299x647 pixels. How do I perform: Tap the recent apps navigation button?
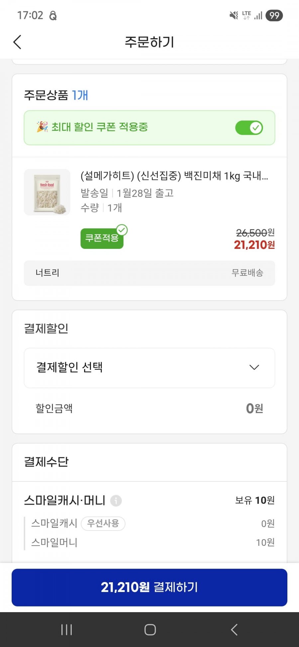pos(66,629)
